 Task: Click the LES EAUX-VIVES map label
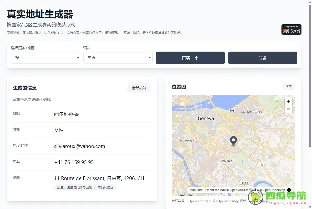click(x=252, y=112)
